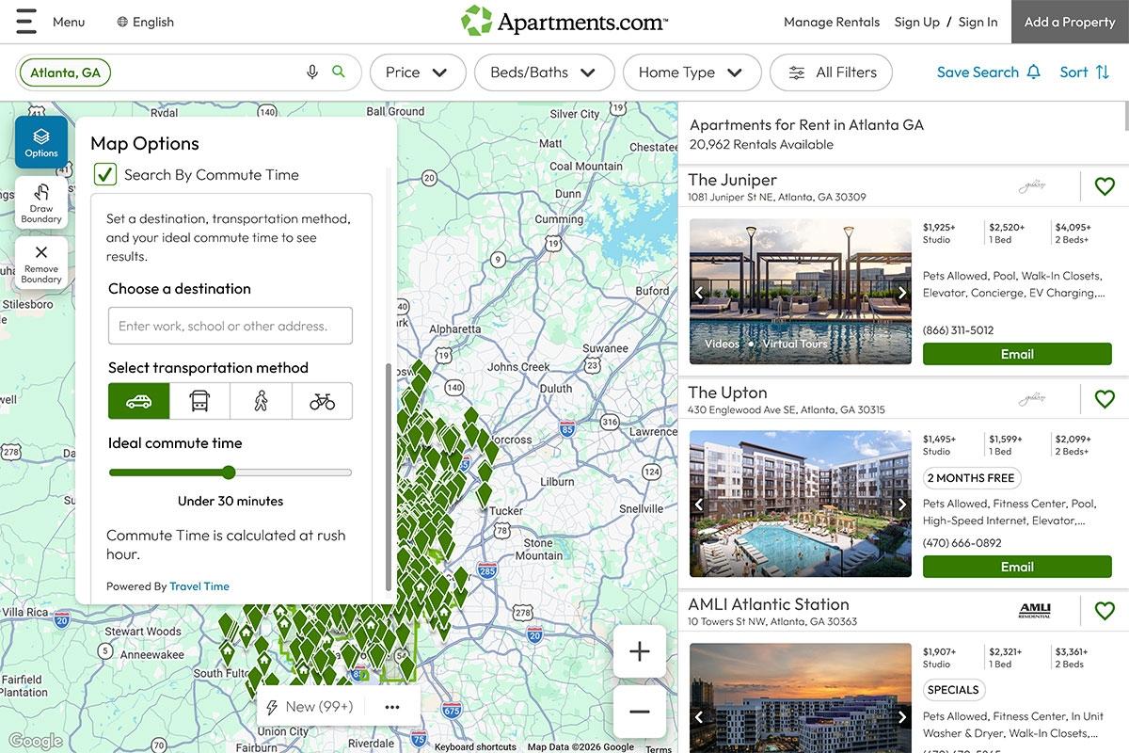The height and width of the screenshot is (753, 1129).
Task: Open the Price filter dropdown
Action: (x=417, y=72)
